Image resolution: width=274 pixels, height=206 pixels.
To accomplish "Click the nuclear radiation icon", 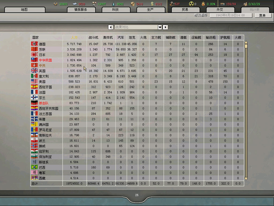I will pyautogui.click(x=192, y=4).
